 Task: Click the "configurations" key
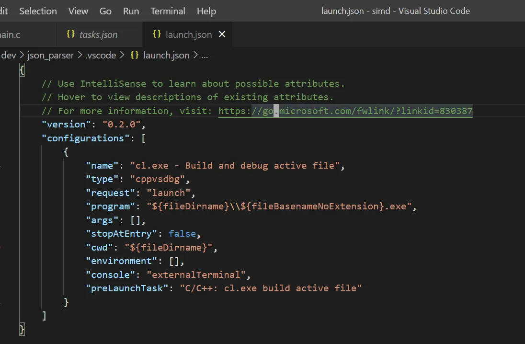(x=85, y=138)
